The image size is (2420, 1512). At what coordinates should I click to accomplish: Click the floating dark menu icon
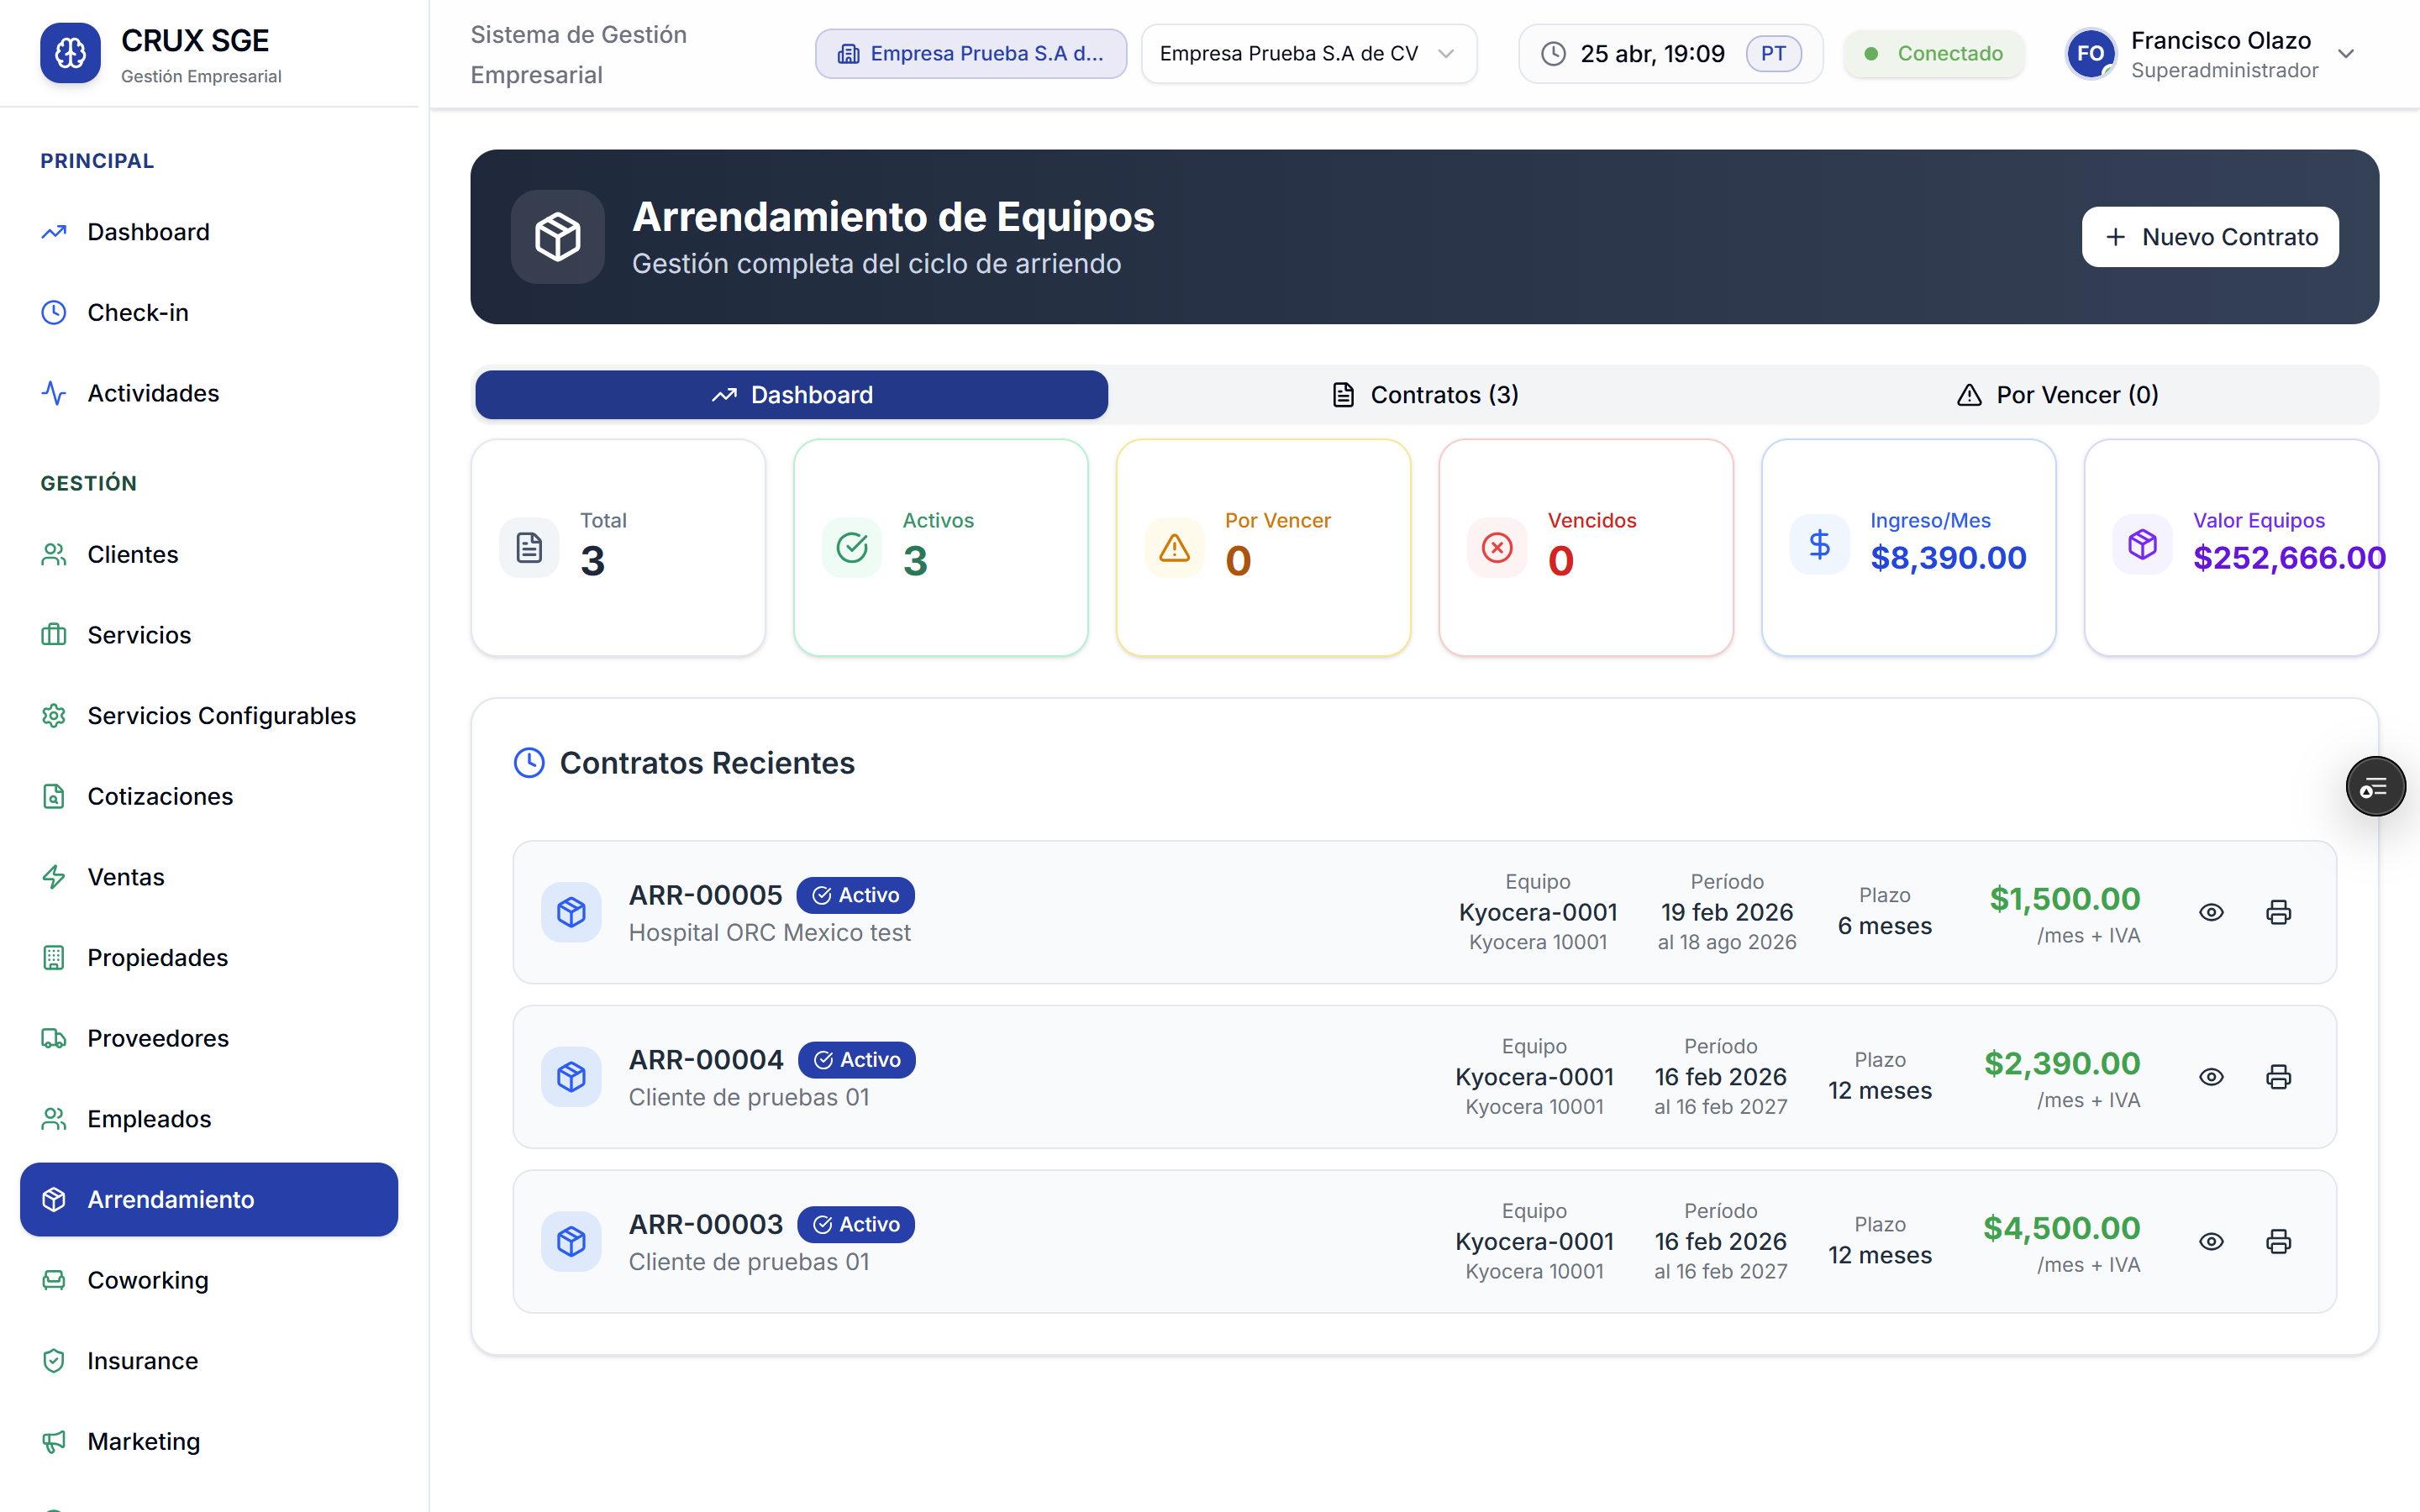tap(2375, 787)
